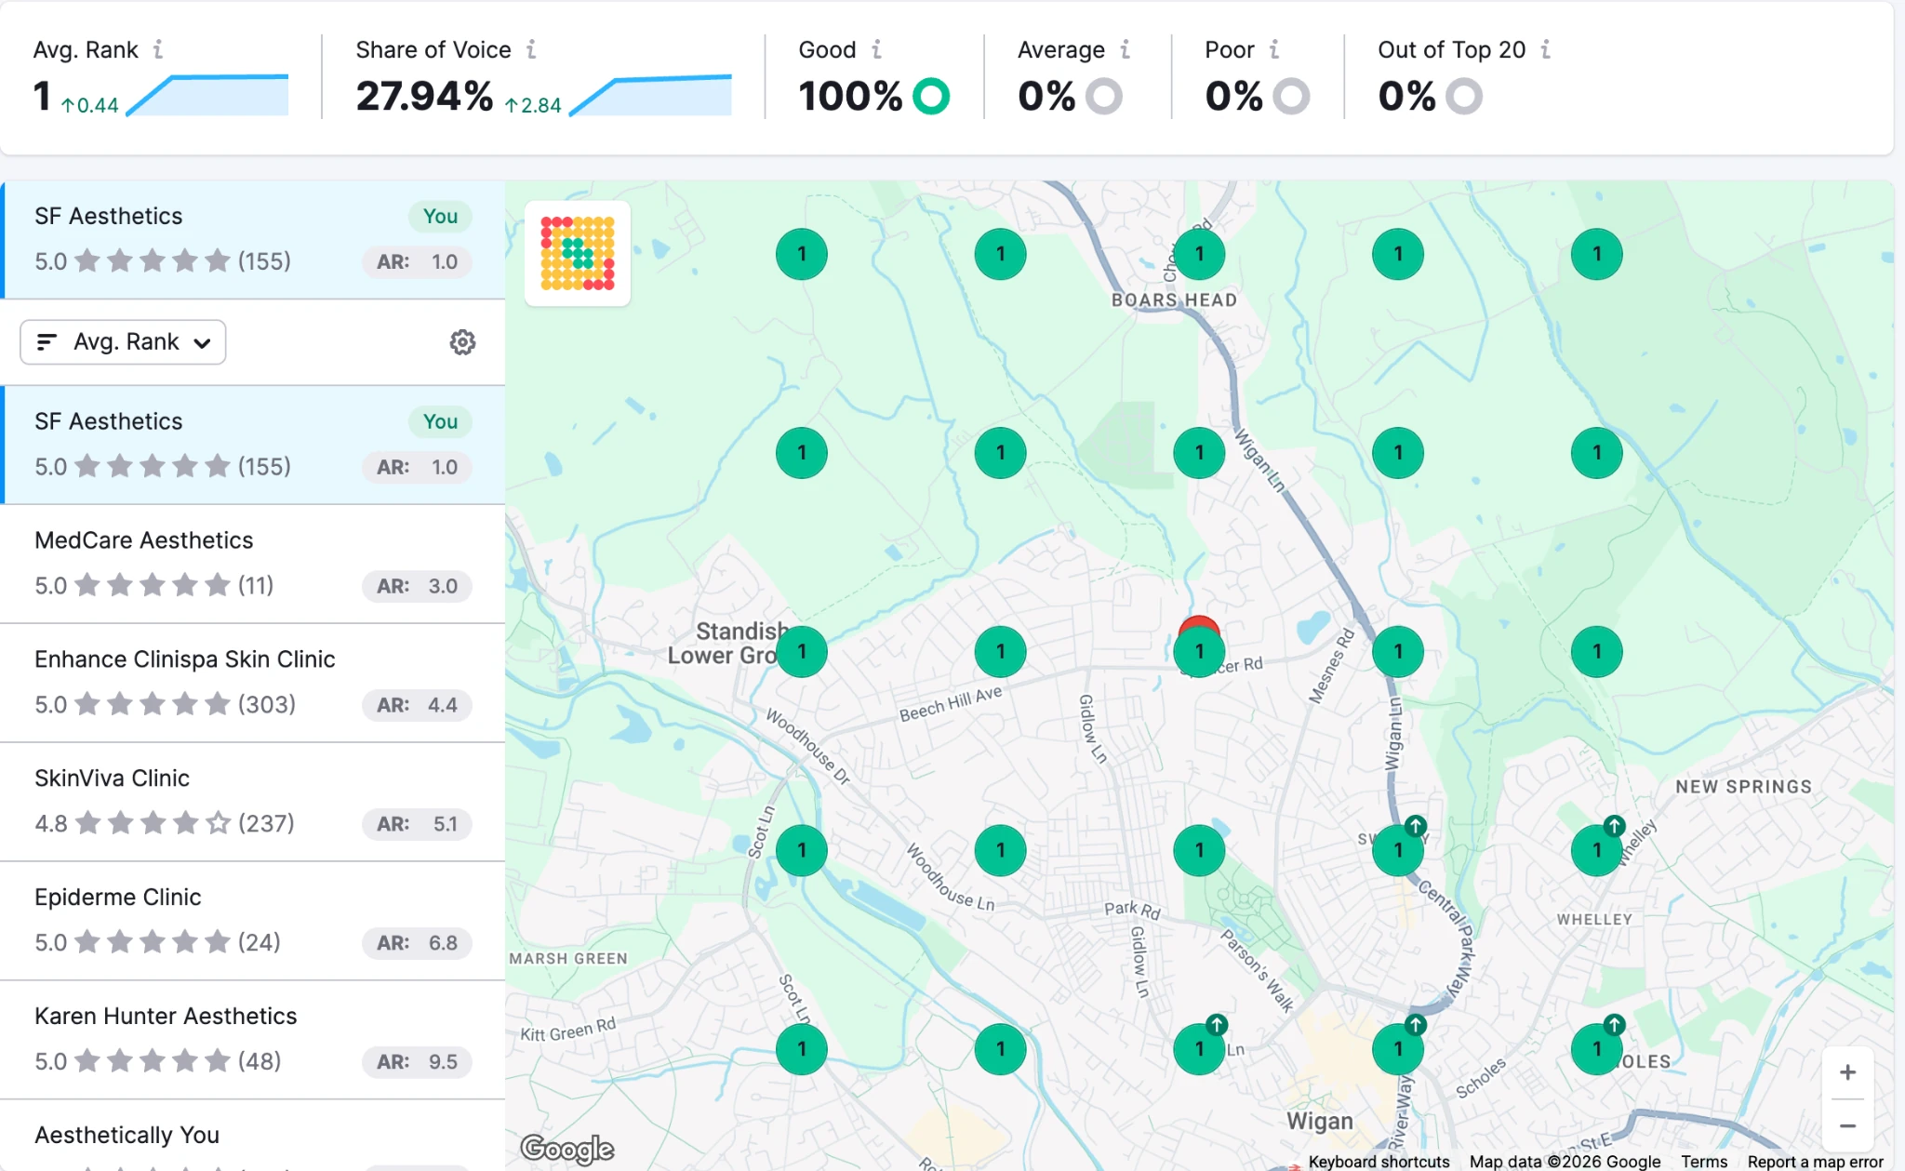This screenshot has height=1171, width=1905.
Task: Select MedCare Aesthetics competitor row
Action: pos(253,564)
